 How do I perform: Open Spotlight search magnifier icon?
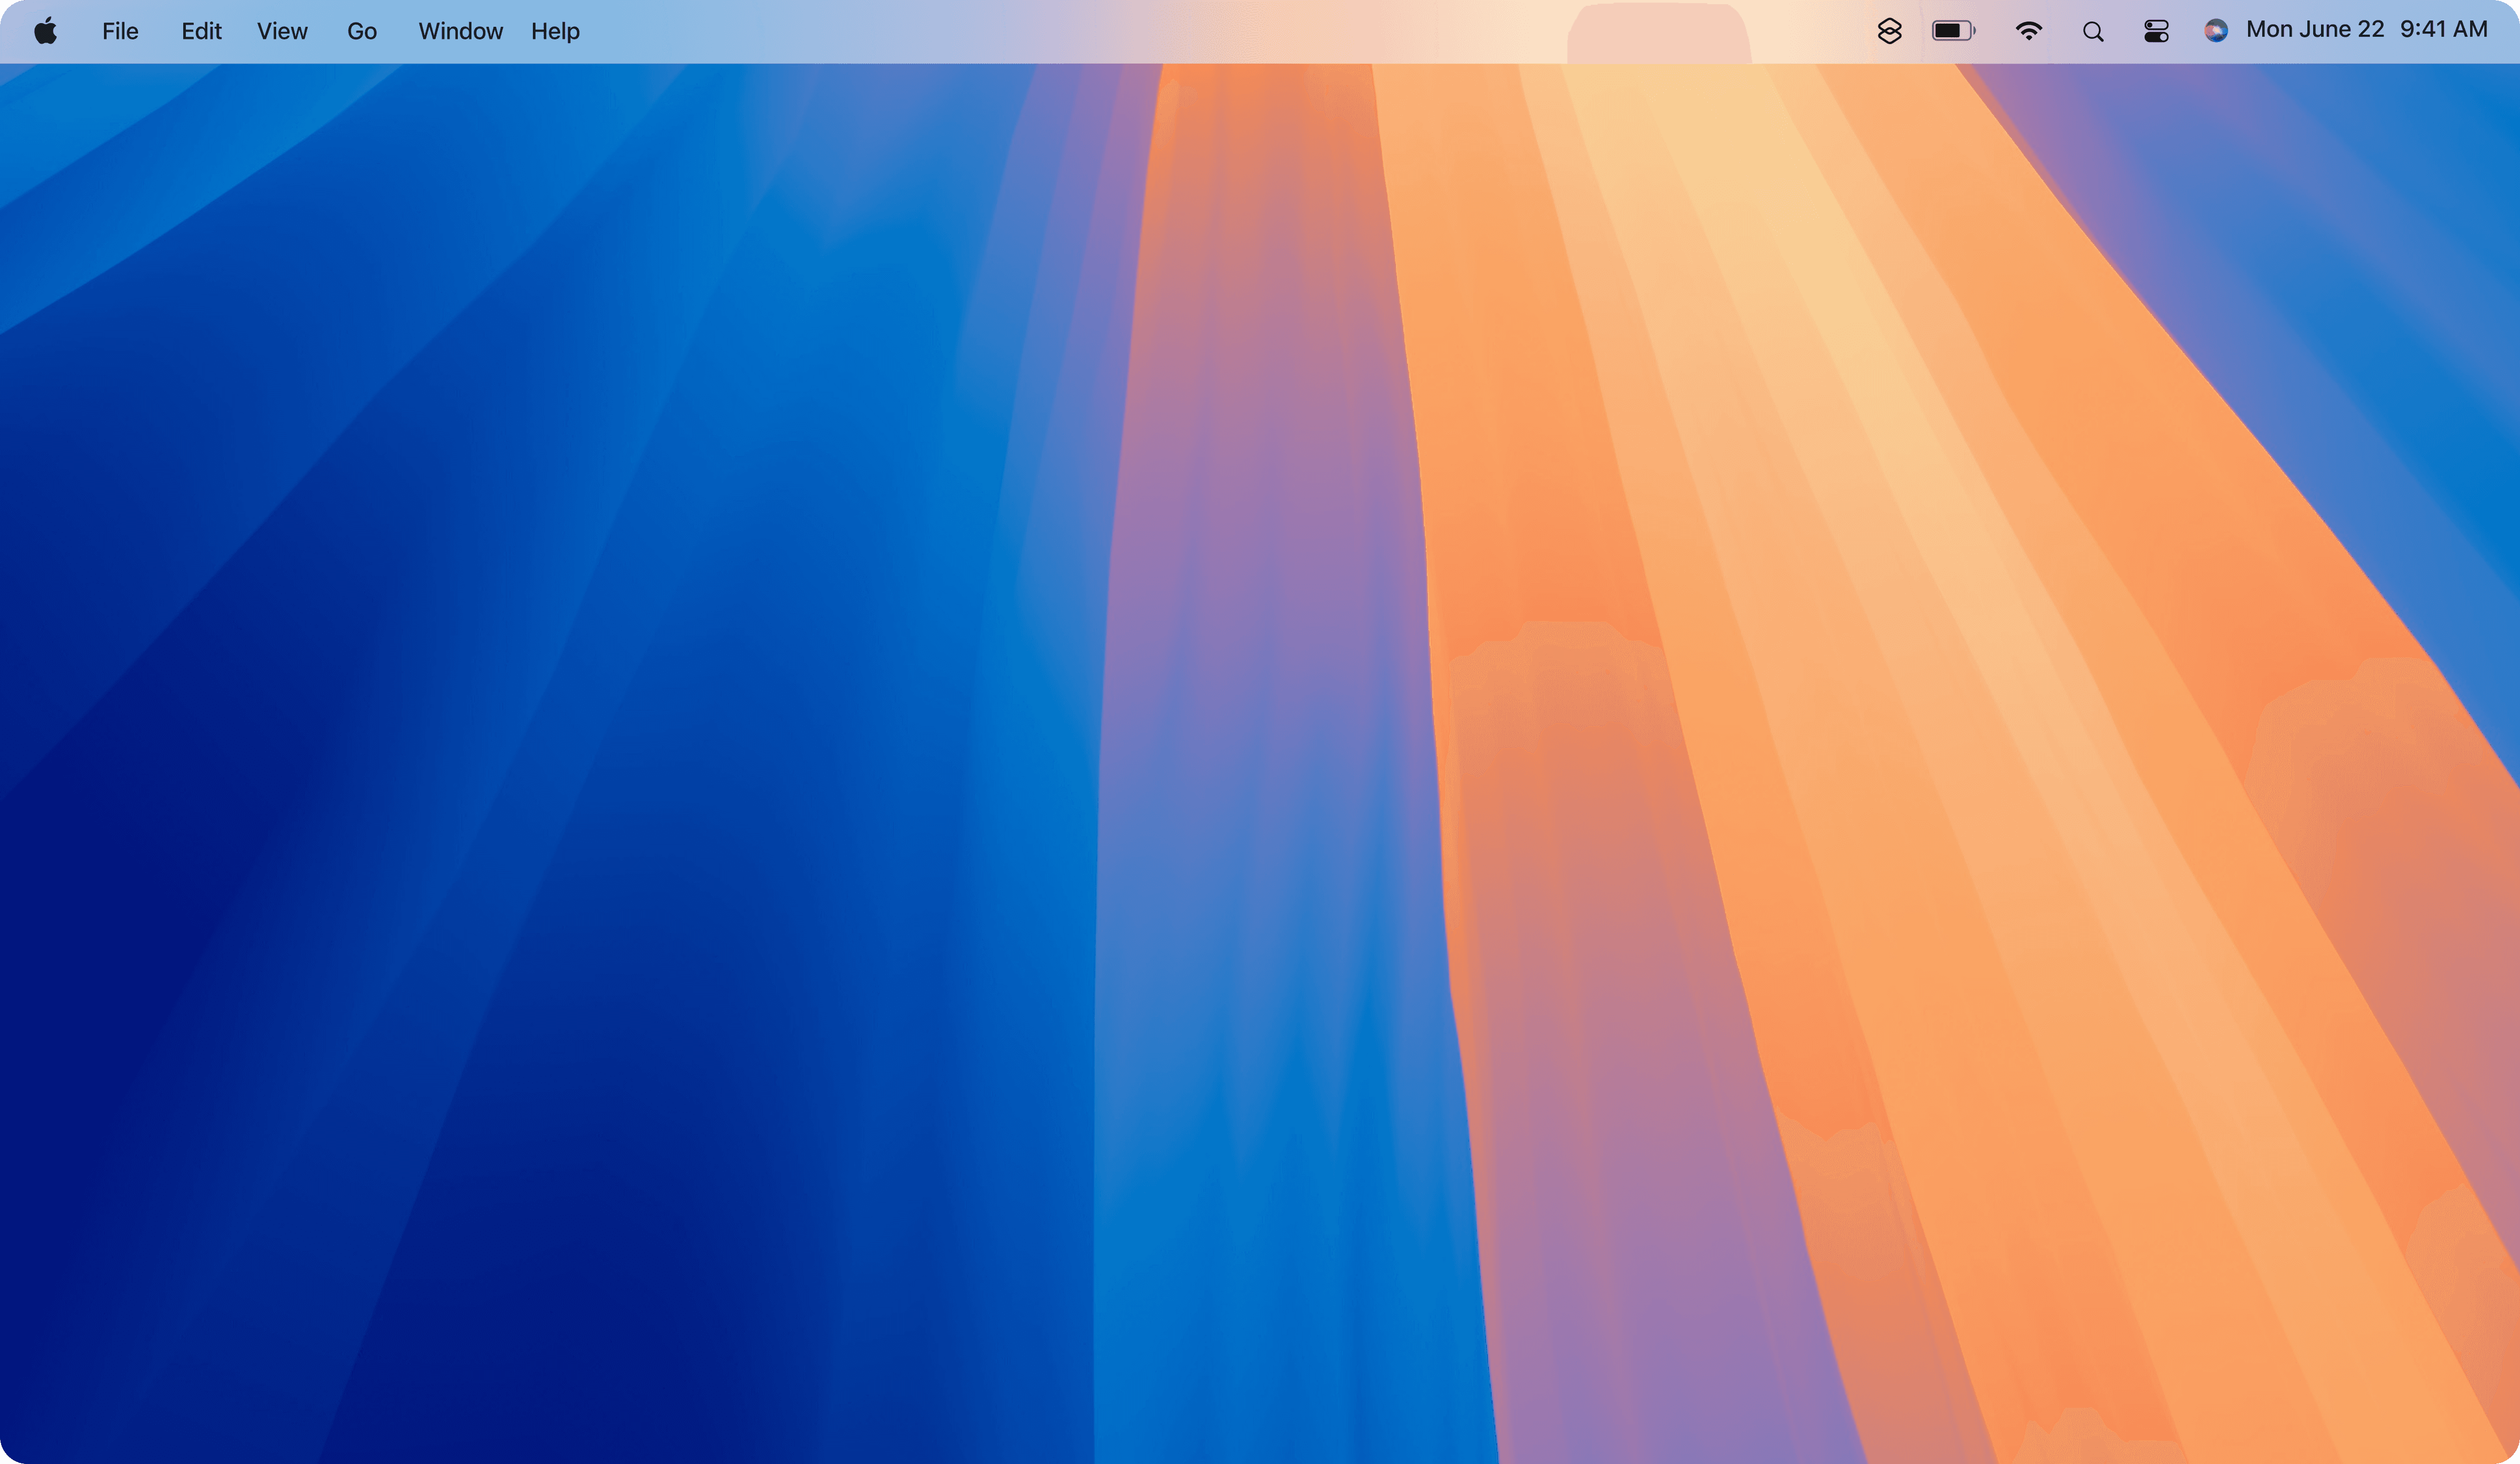pos(2093,32)
